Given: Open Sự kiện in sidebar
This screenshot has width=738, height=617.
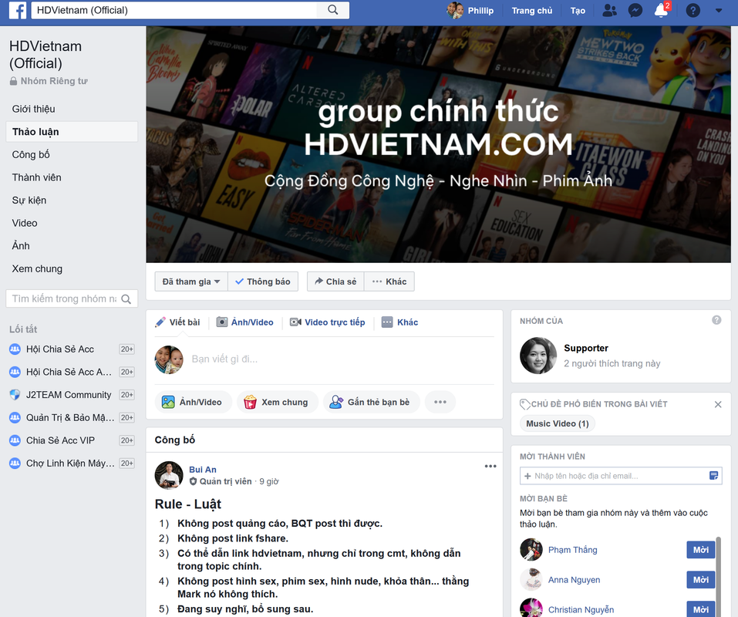Looking at the screenshot, I should pos(29,200).
